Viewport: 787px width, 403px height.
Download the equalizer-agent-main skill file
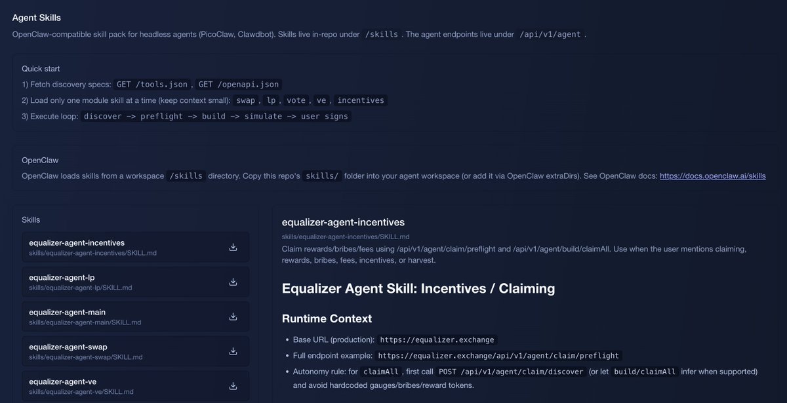tap(233, 317)
